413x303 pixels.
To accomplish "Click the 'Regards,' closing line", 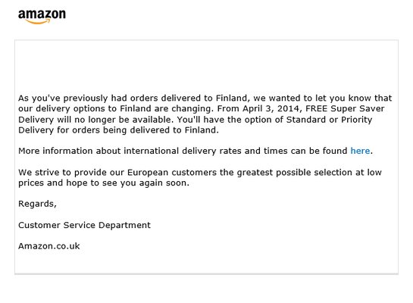I will pos(37,204).
